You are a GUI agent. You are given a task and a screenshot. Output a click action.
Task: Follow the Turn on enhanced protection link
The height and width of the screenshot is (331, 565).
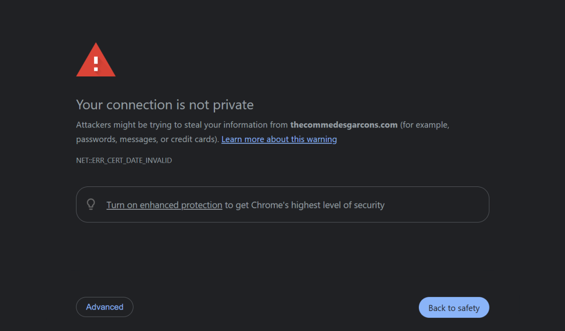pyautogui.click(x=164, y=205)
